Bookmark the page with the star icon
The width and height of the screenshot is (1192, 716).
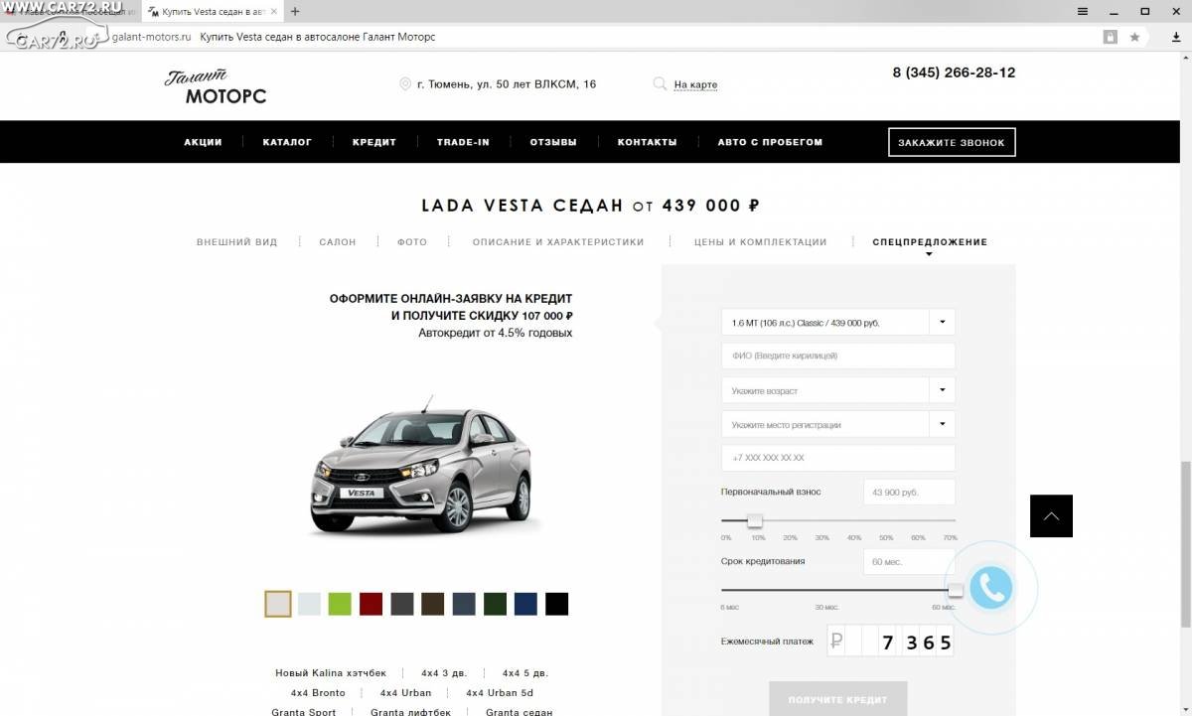coord(1134,37)
